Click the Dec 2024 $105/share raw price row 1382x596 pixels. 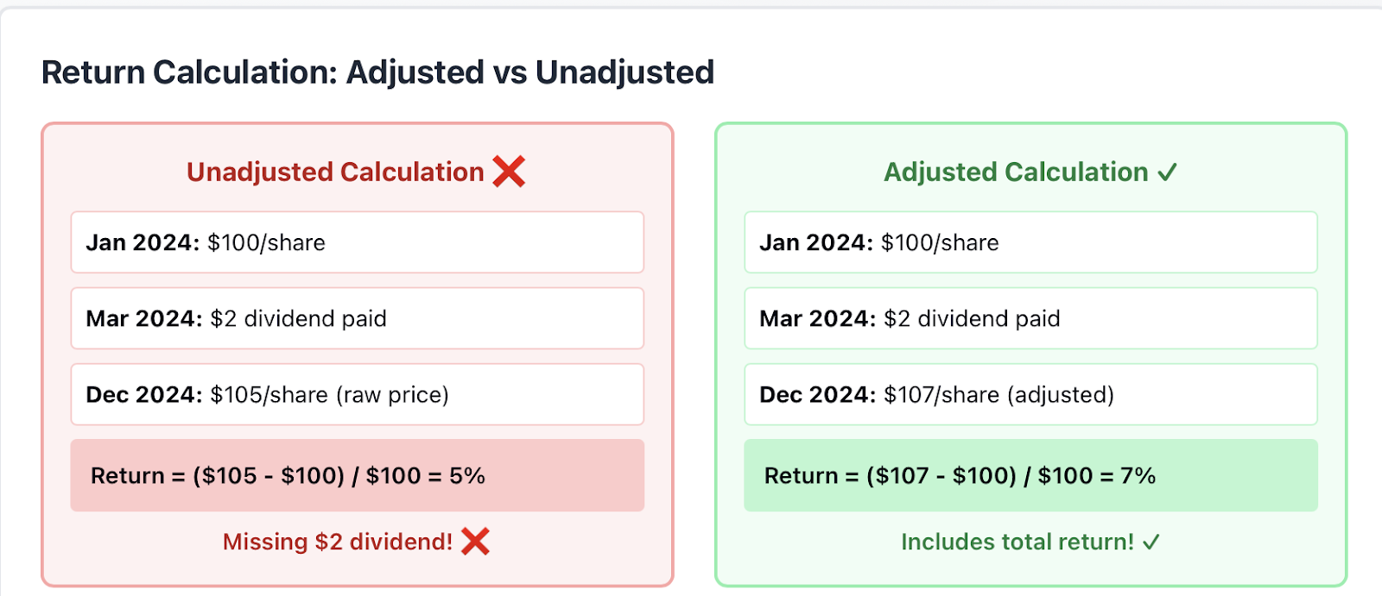coord(358,394)
